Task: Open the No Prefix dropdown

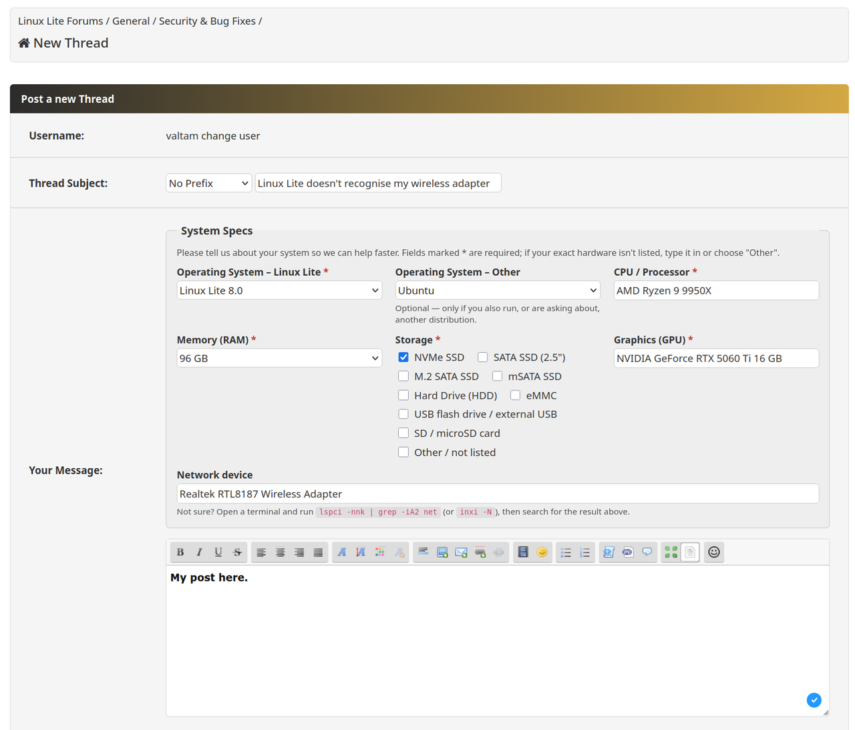Action: tap(208, 183)
